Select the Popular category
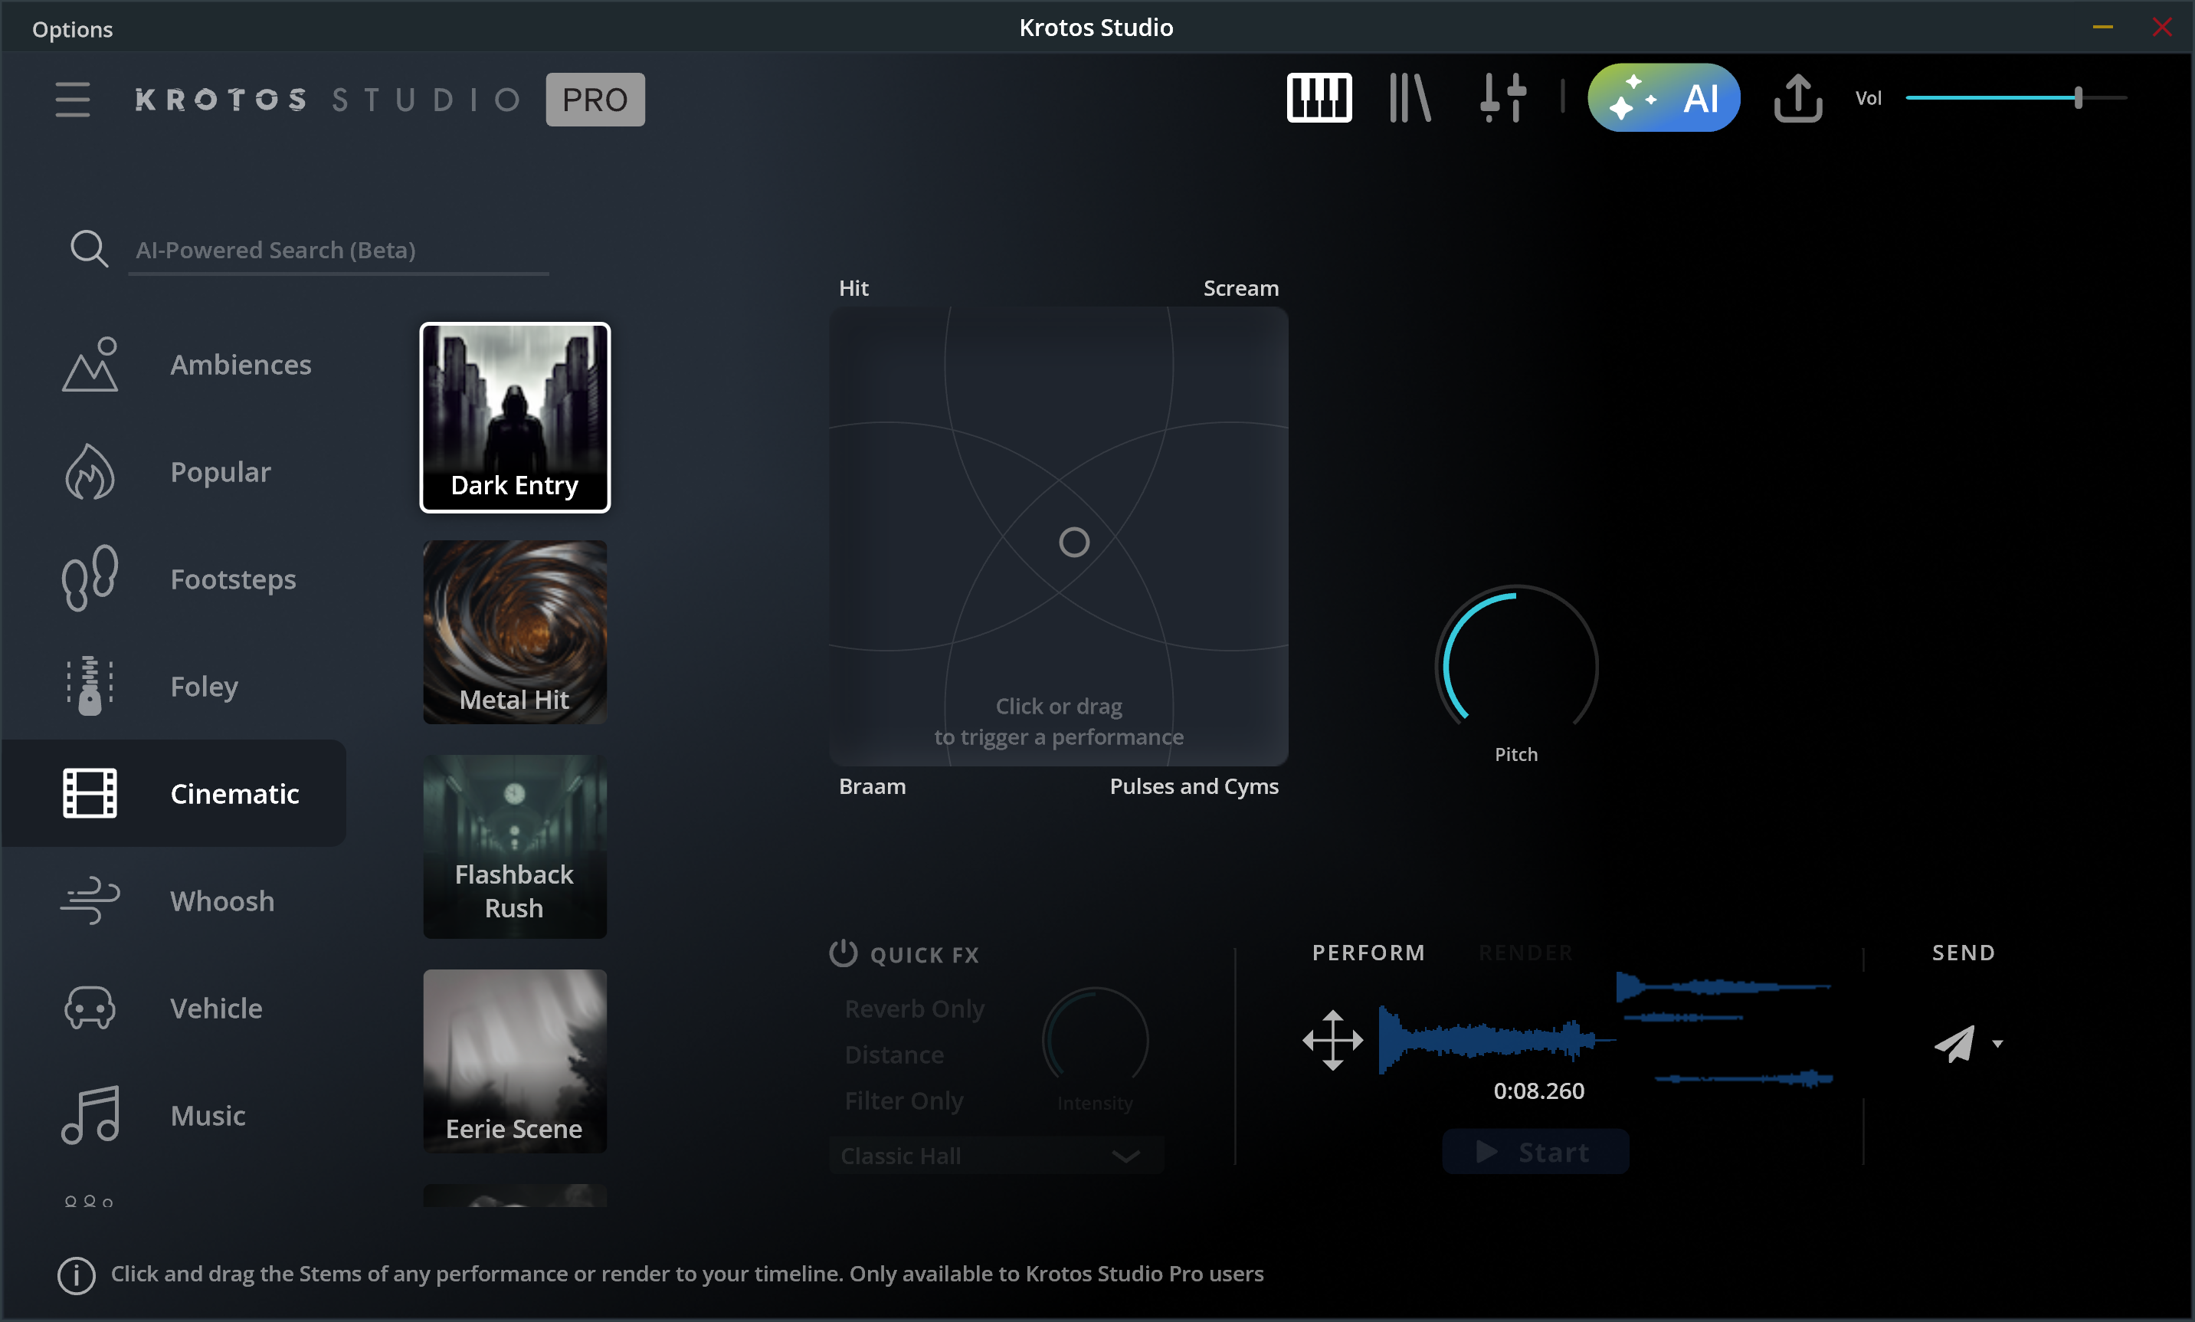 pyautogui.click(x=174, y=471)
